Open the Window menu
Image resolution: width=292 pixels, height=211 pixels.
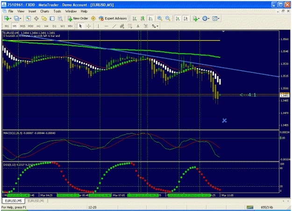point(71,11)
